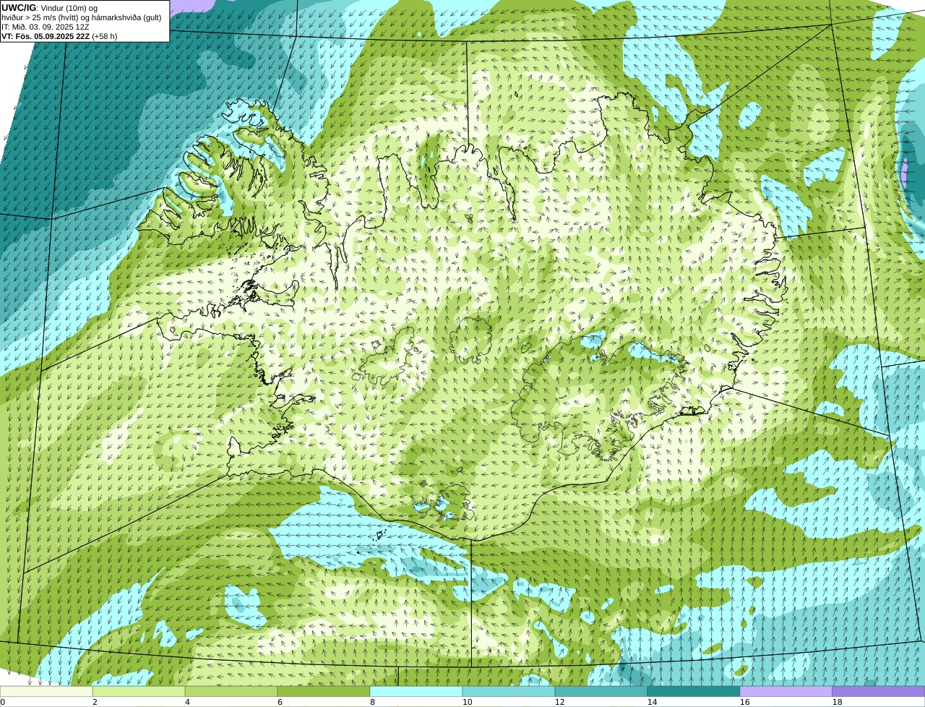Screen dimensions: 925x707
Task: Click the 'UWC/IG: Vindur (10m) og' title line
Action: (50, 8)
